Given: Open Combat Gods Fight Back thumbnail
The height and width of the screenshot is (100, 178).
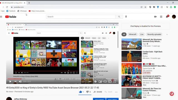Looking at the screenshot, I should click(x=132, y=56).
